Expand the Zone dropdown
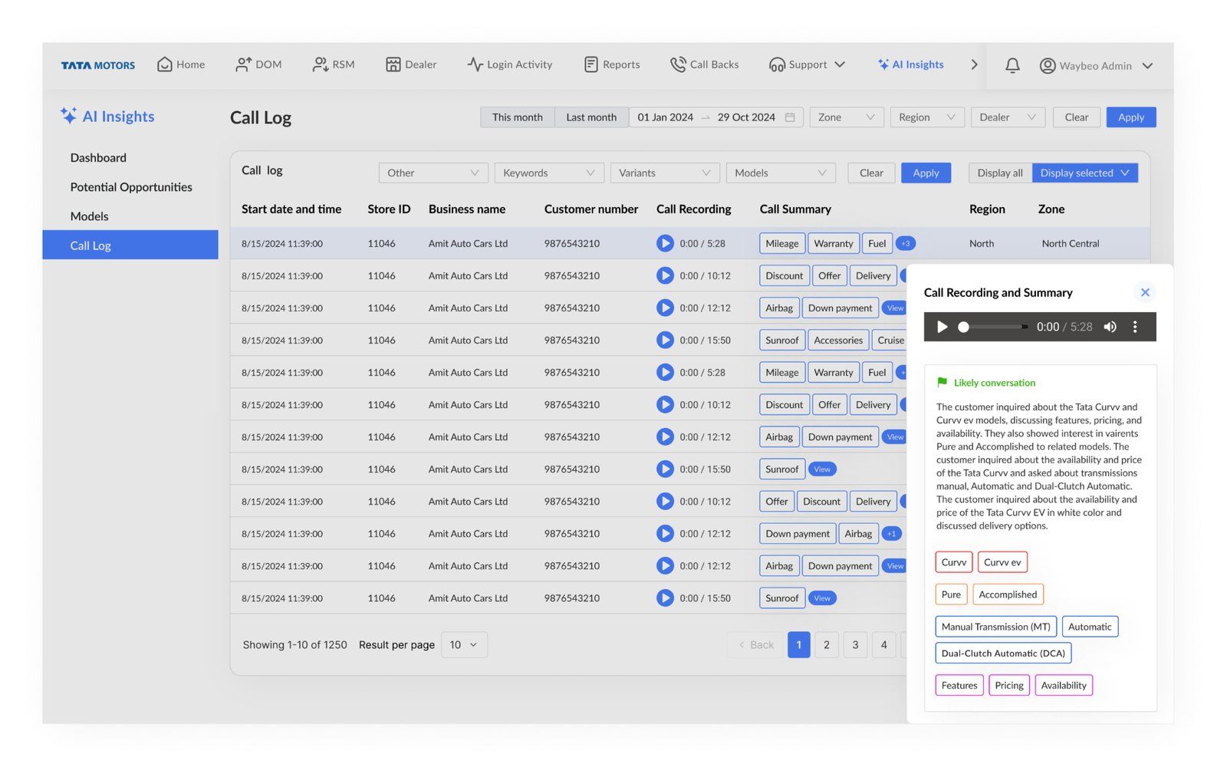The image size is (1227, 777). pyautogui.click(x=846, y=117)
